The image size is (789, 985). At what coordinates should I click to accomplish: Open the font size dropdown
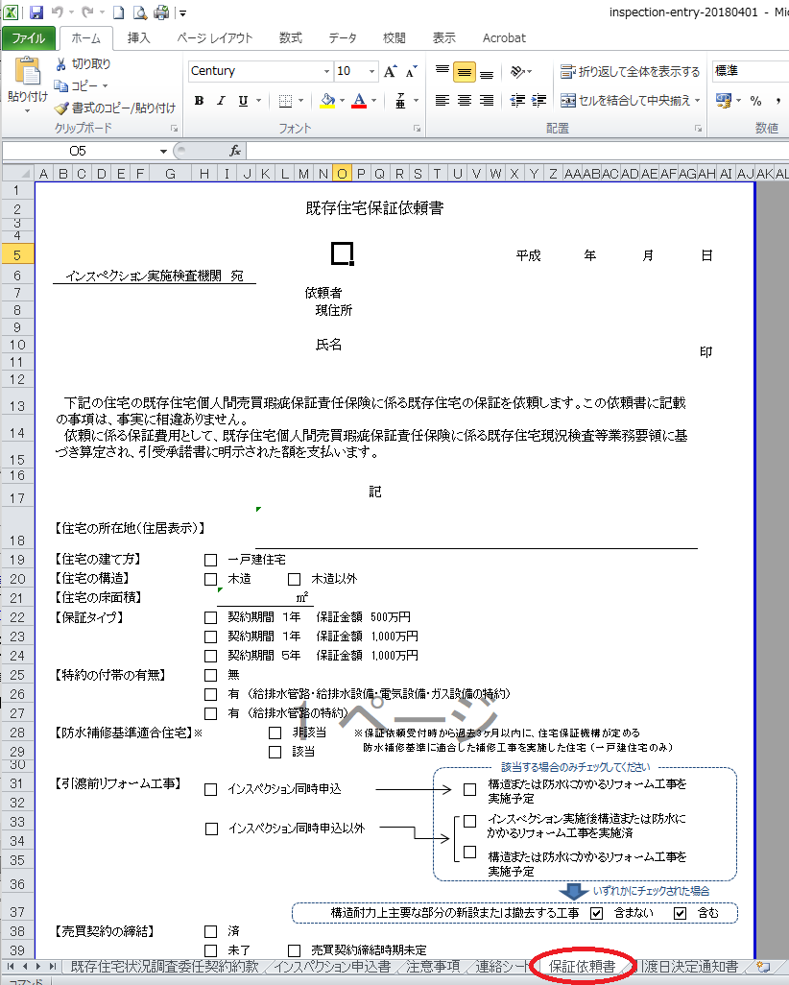click(371, 72)
